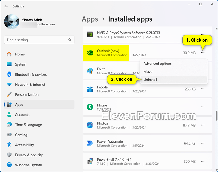Click the Outlook (new) app name
Screen dimensions: 218x172
coord(108,51)
